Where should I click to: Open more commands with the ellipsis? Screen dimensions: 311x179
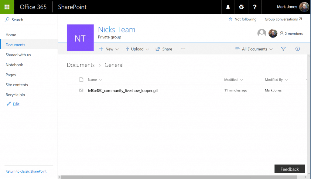pos(183,49)
